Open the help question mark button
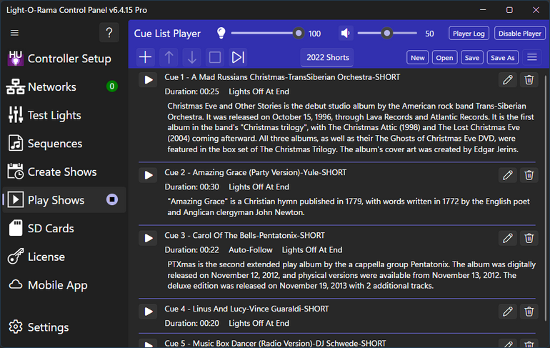Screen dimensions: 550x348 tap(109, 33)
